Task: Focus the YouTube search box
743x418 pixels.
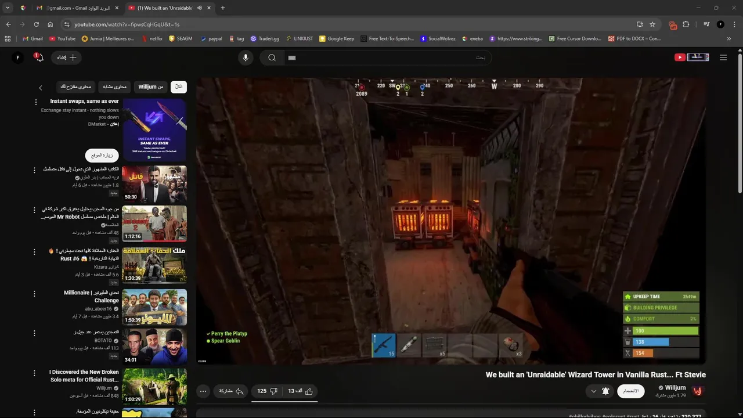Action: pyautogui.click(x=387, y=57)
